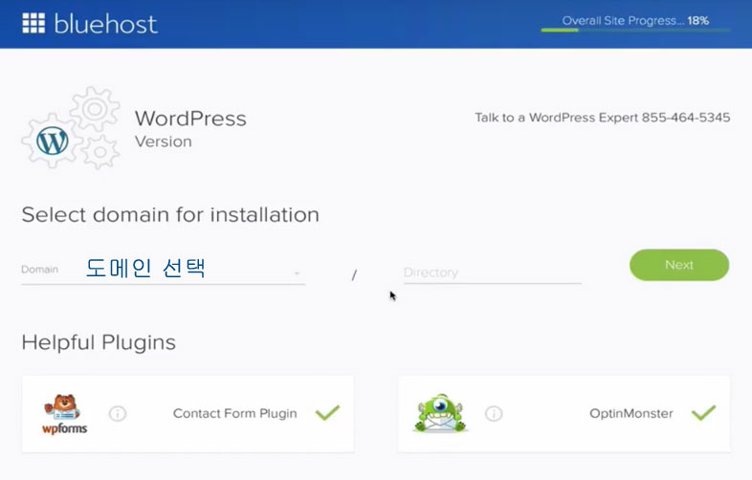This screenshot has width=752, height=480.
Task: Click the small Domain dropdown arrow
Action: pyautogui.click(x=298, y=273)
